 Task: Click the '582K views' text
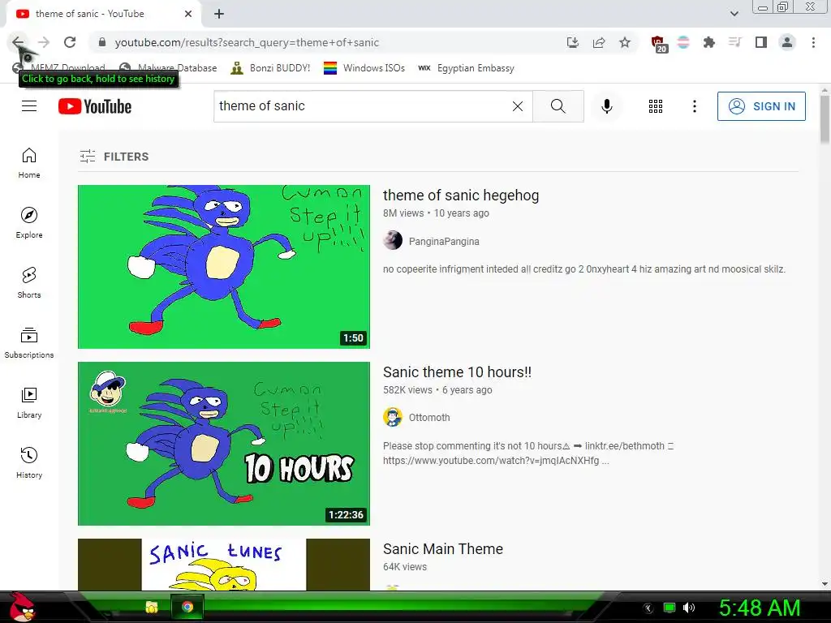tap(407, 390)
